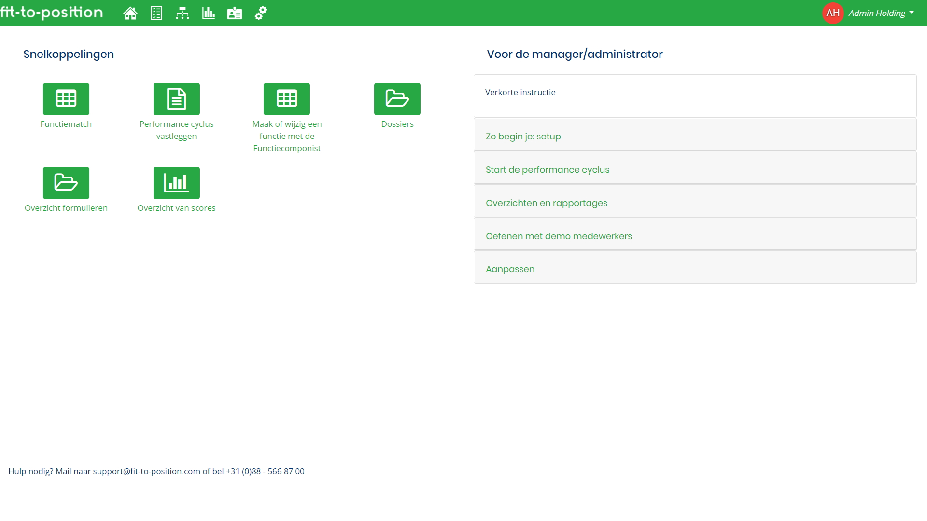Click the Snelkoppelingen heading
Viewport: 927px width, 521px height.
tap(69, 54)
